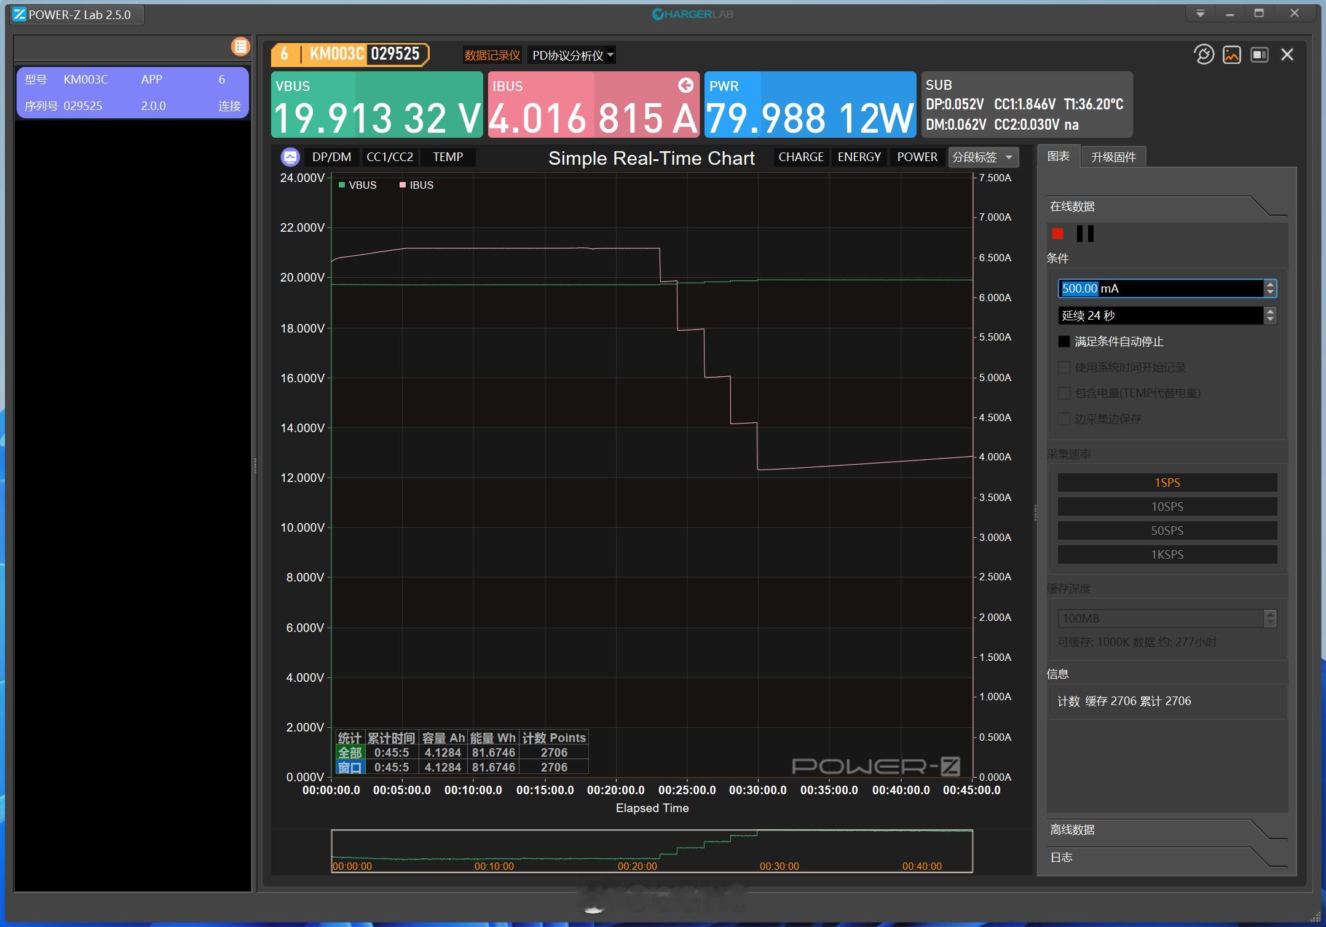Pause the data recording
1326x927 pixels.
tap(1085, 234)
